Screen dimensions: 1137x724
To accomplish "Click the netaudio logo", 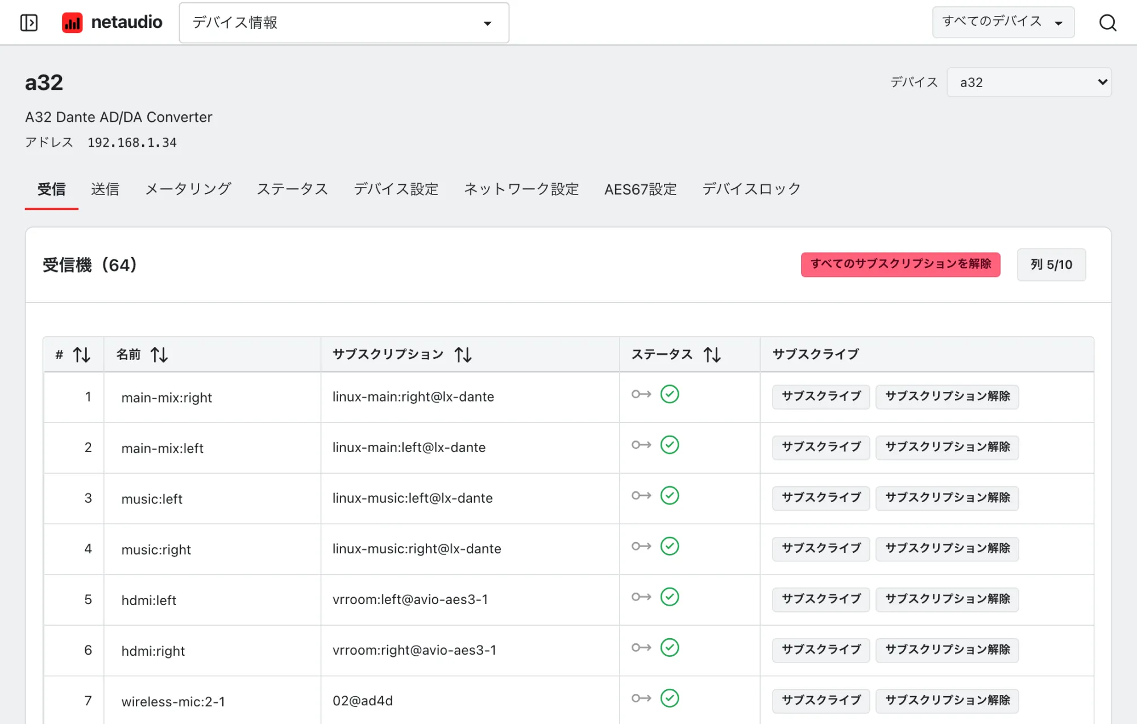I will pyautogui.click(x=112, y=23).
